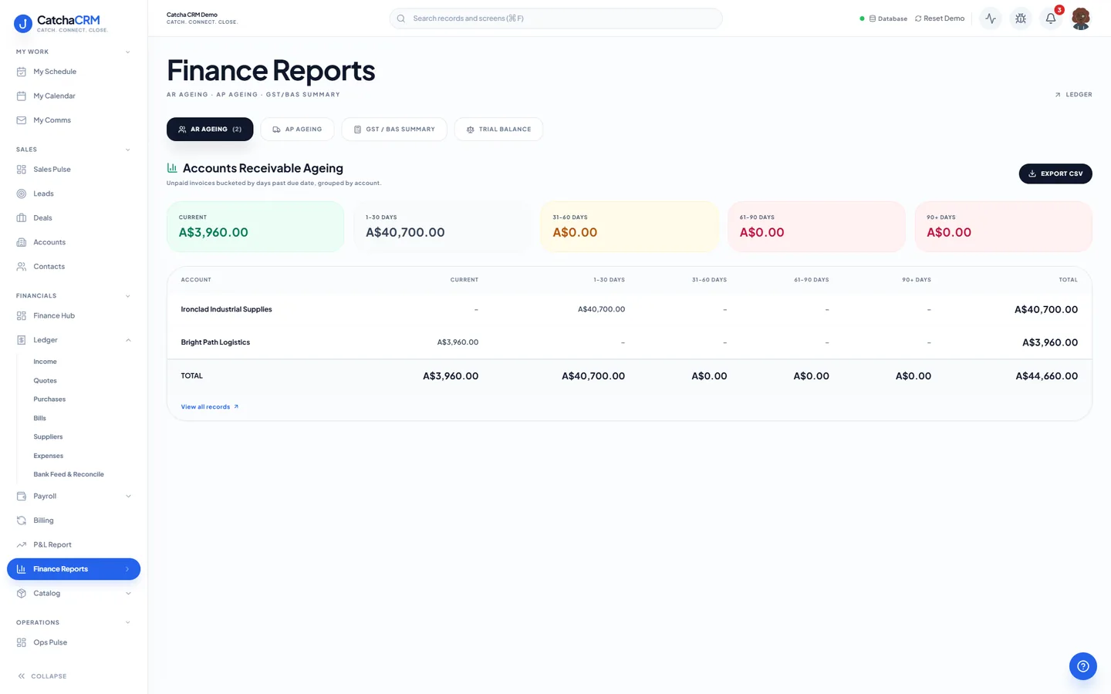Image resolution: width=1111 pixels, height=694 pixels.
Task: Expand the Payroll submenu
Action: [128, 497]
